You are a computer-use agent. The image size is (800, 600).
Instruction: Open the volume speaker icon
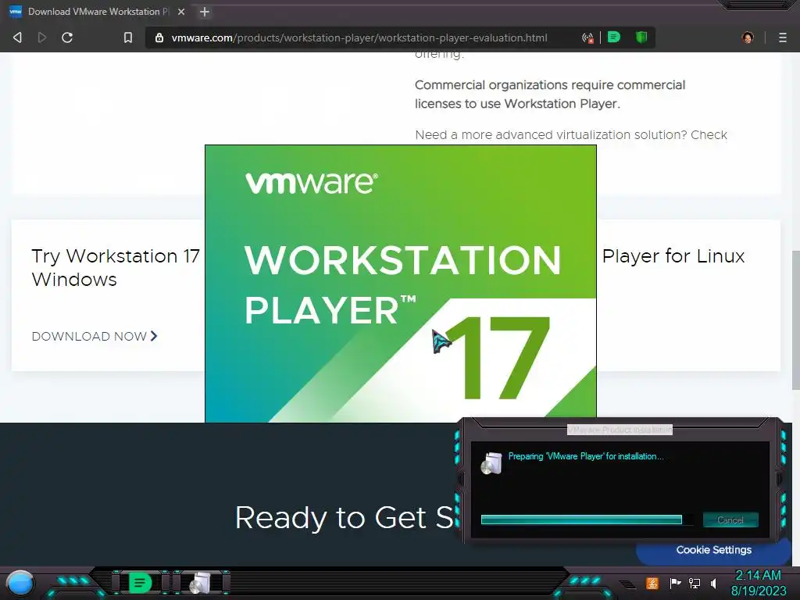click(x=714, y=583)
